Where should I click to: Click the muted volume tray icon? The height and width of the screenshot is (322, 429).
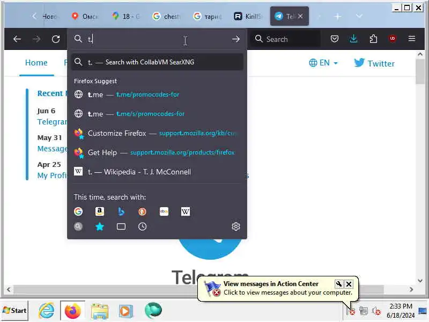(x=376, y=311)
